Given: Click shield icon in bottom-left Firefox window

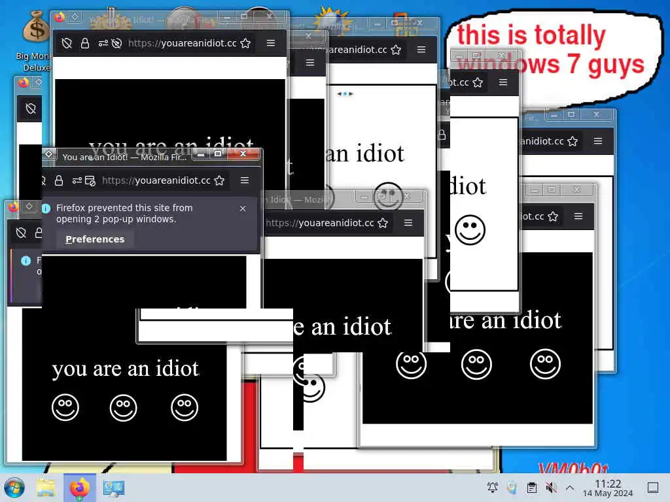Looking at the screenshot, I should 21,233.
